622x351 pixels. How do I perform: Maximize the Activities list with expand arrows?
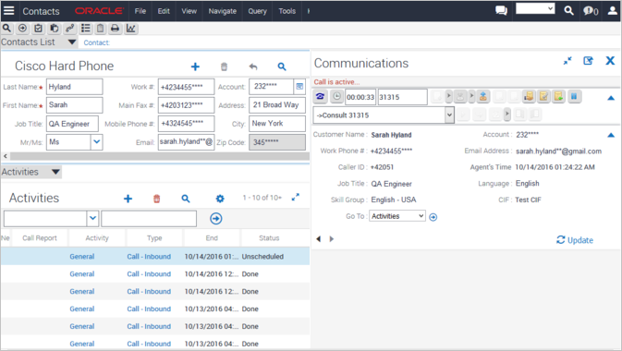[x=296, y=197]
